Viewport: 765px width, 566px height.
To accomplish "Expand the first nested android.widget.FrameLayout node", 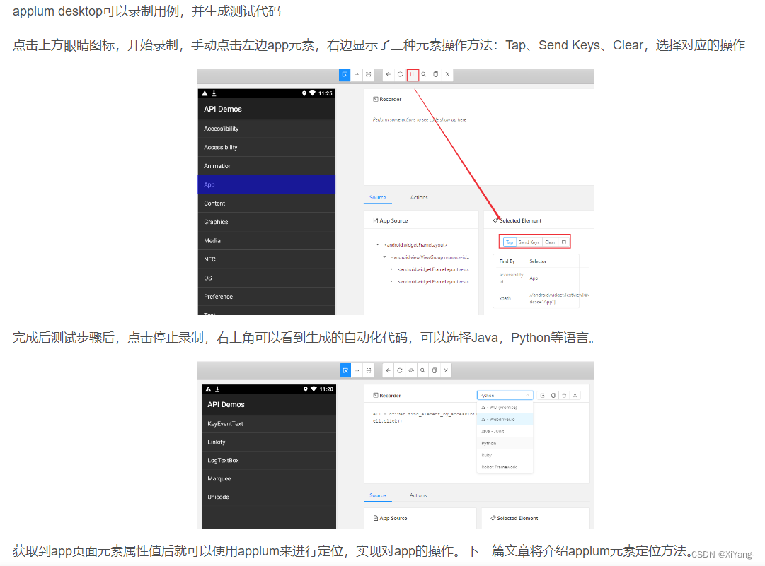I will point(391,269).
